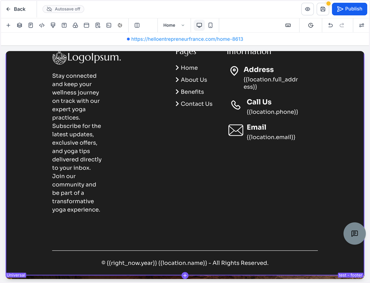Toggle the split panel layout icon
This screenshot has height=283, width=370.
coord(137,25)
